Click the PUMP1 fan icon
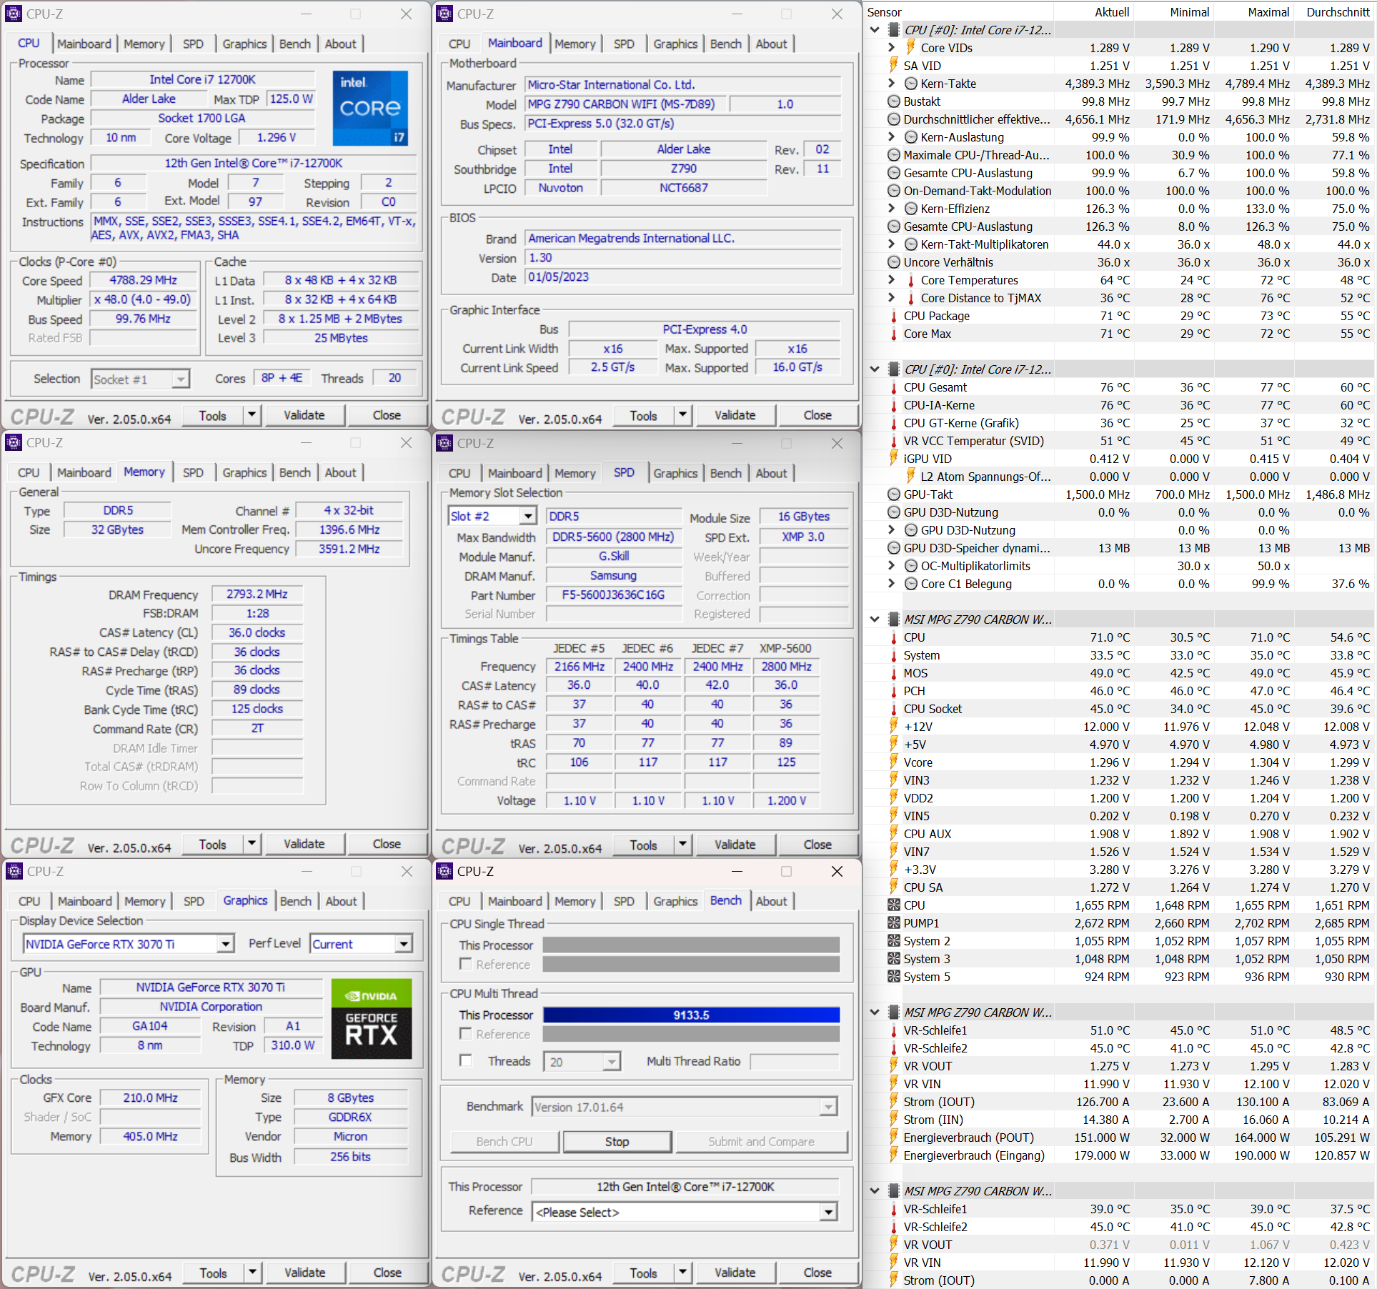This screenshot has height=1289, width=1377. click(893, 923)
